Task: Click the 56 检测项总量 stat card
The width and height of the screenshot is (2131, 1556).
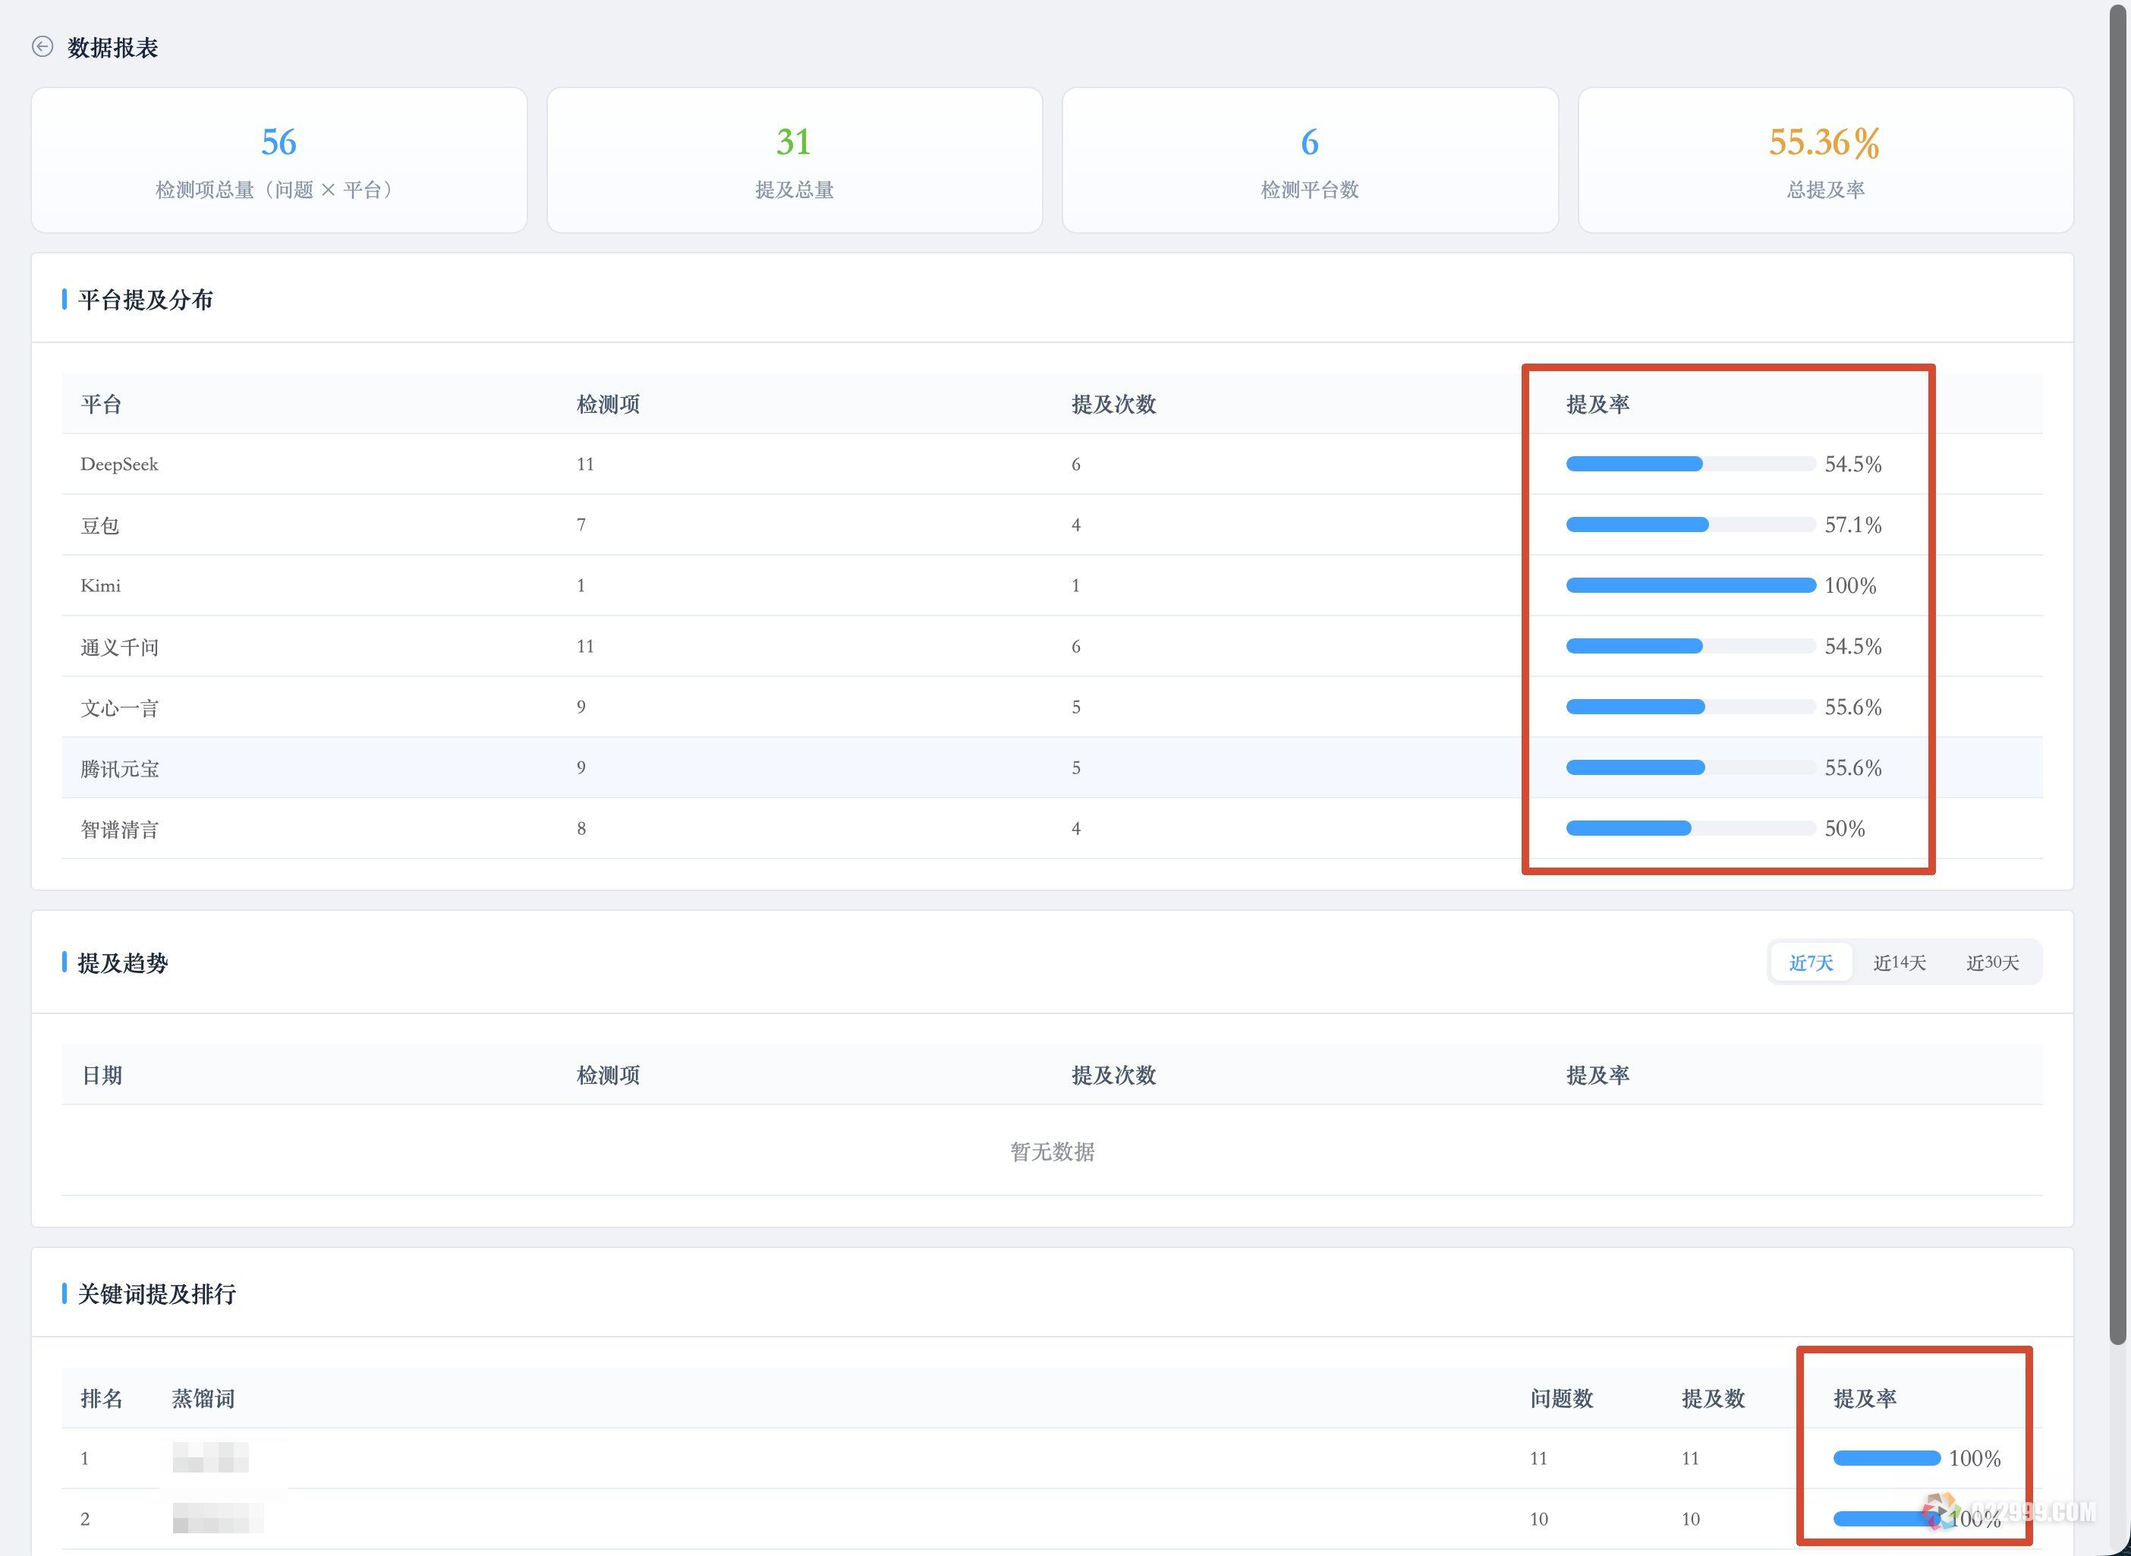Action: point(279,160)
